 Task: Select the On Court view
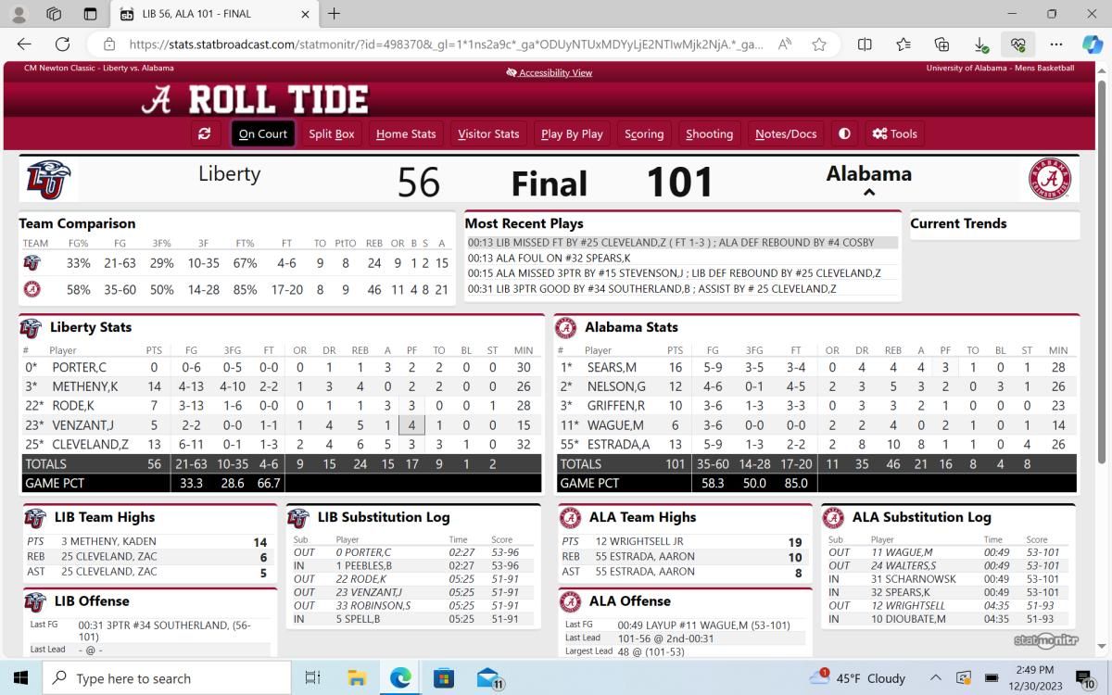click(263, 133)
